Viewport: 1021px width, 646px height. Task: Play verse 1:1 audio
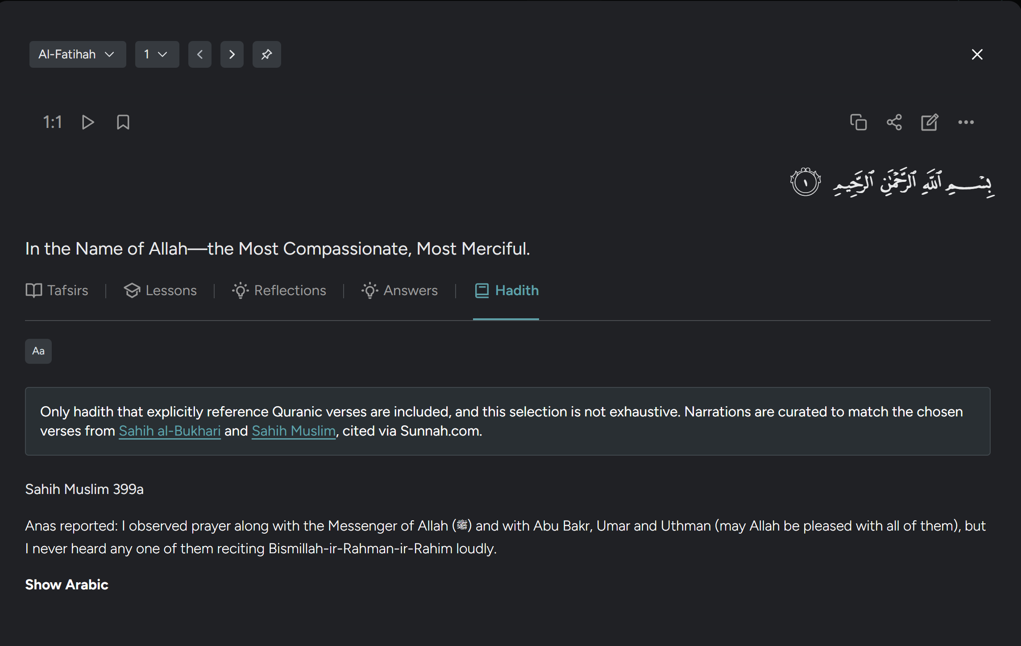(88, 122)
